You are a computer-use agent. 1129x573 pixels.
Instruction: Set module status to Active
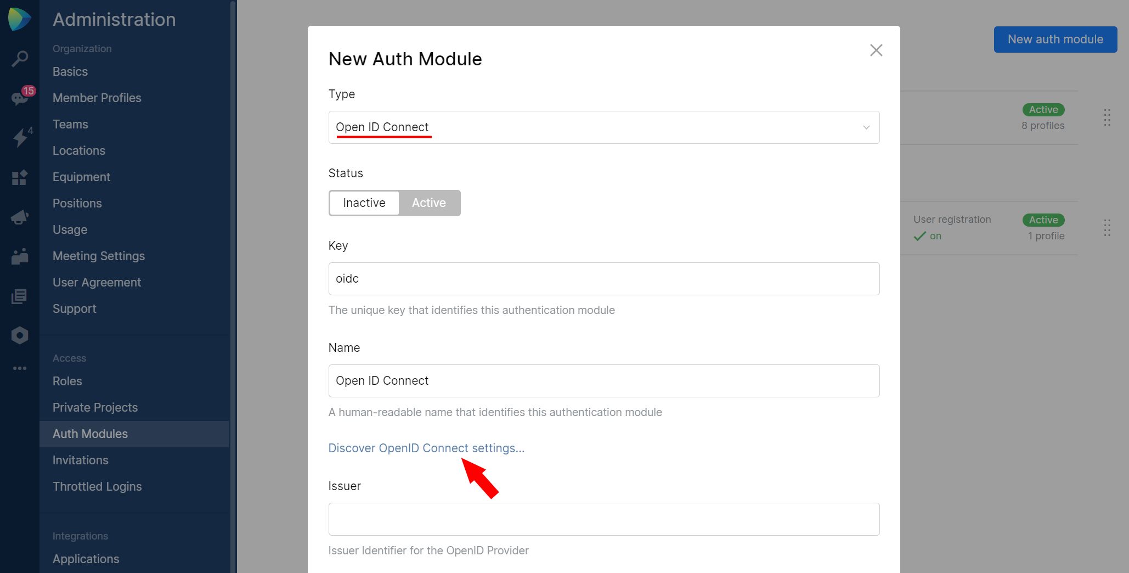[x=429, y=203]
